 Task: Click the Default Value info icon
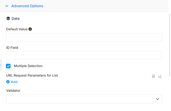point(30,29)
